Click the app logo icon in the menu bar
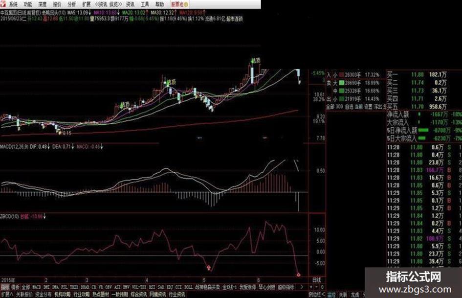Viewport: 462px width, 298px height. 2,3
